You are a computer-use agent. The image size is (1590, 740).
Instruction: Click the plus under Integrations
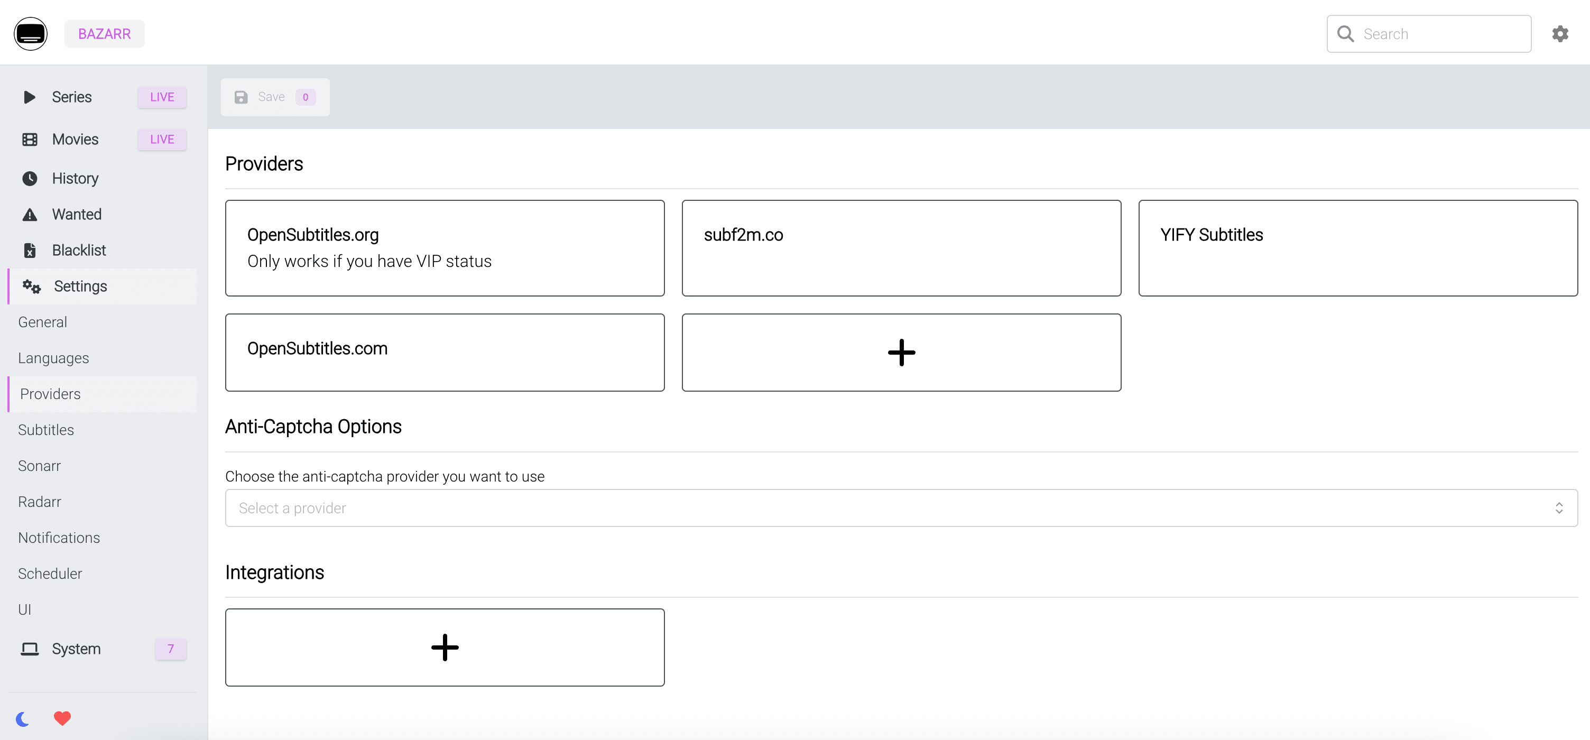(x=445, y=647)
